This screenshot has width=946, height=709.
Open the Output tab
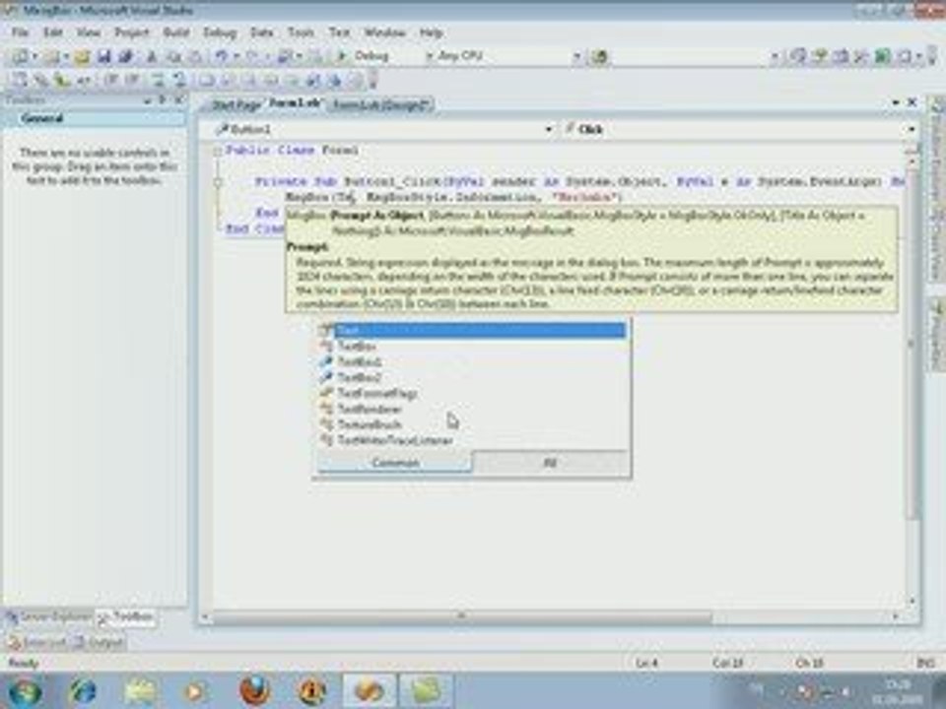tap(99, 643)
